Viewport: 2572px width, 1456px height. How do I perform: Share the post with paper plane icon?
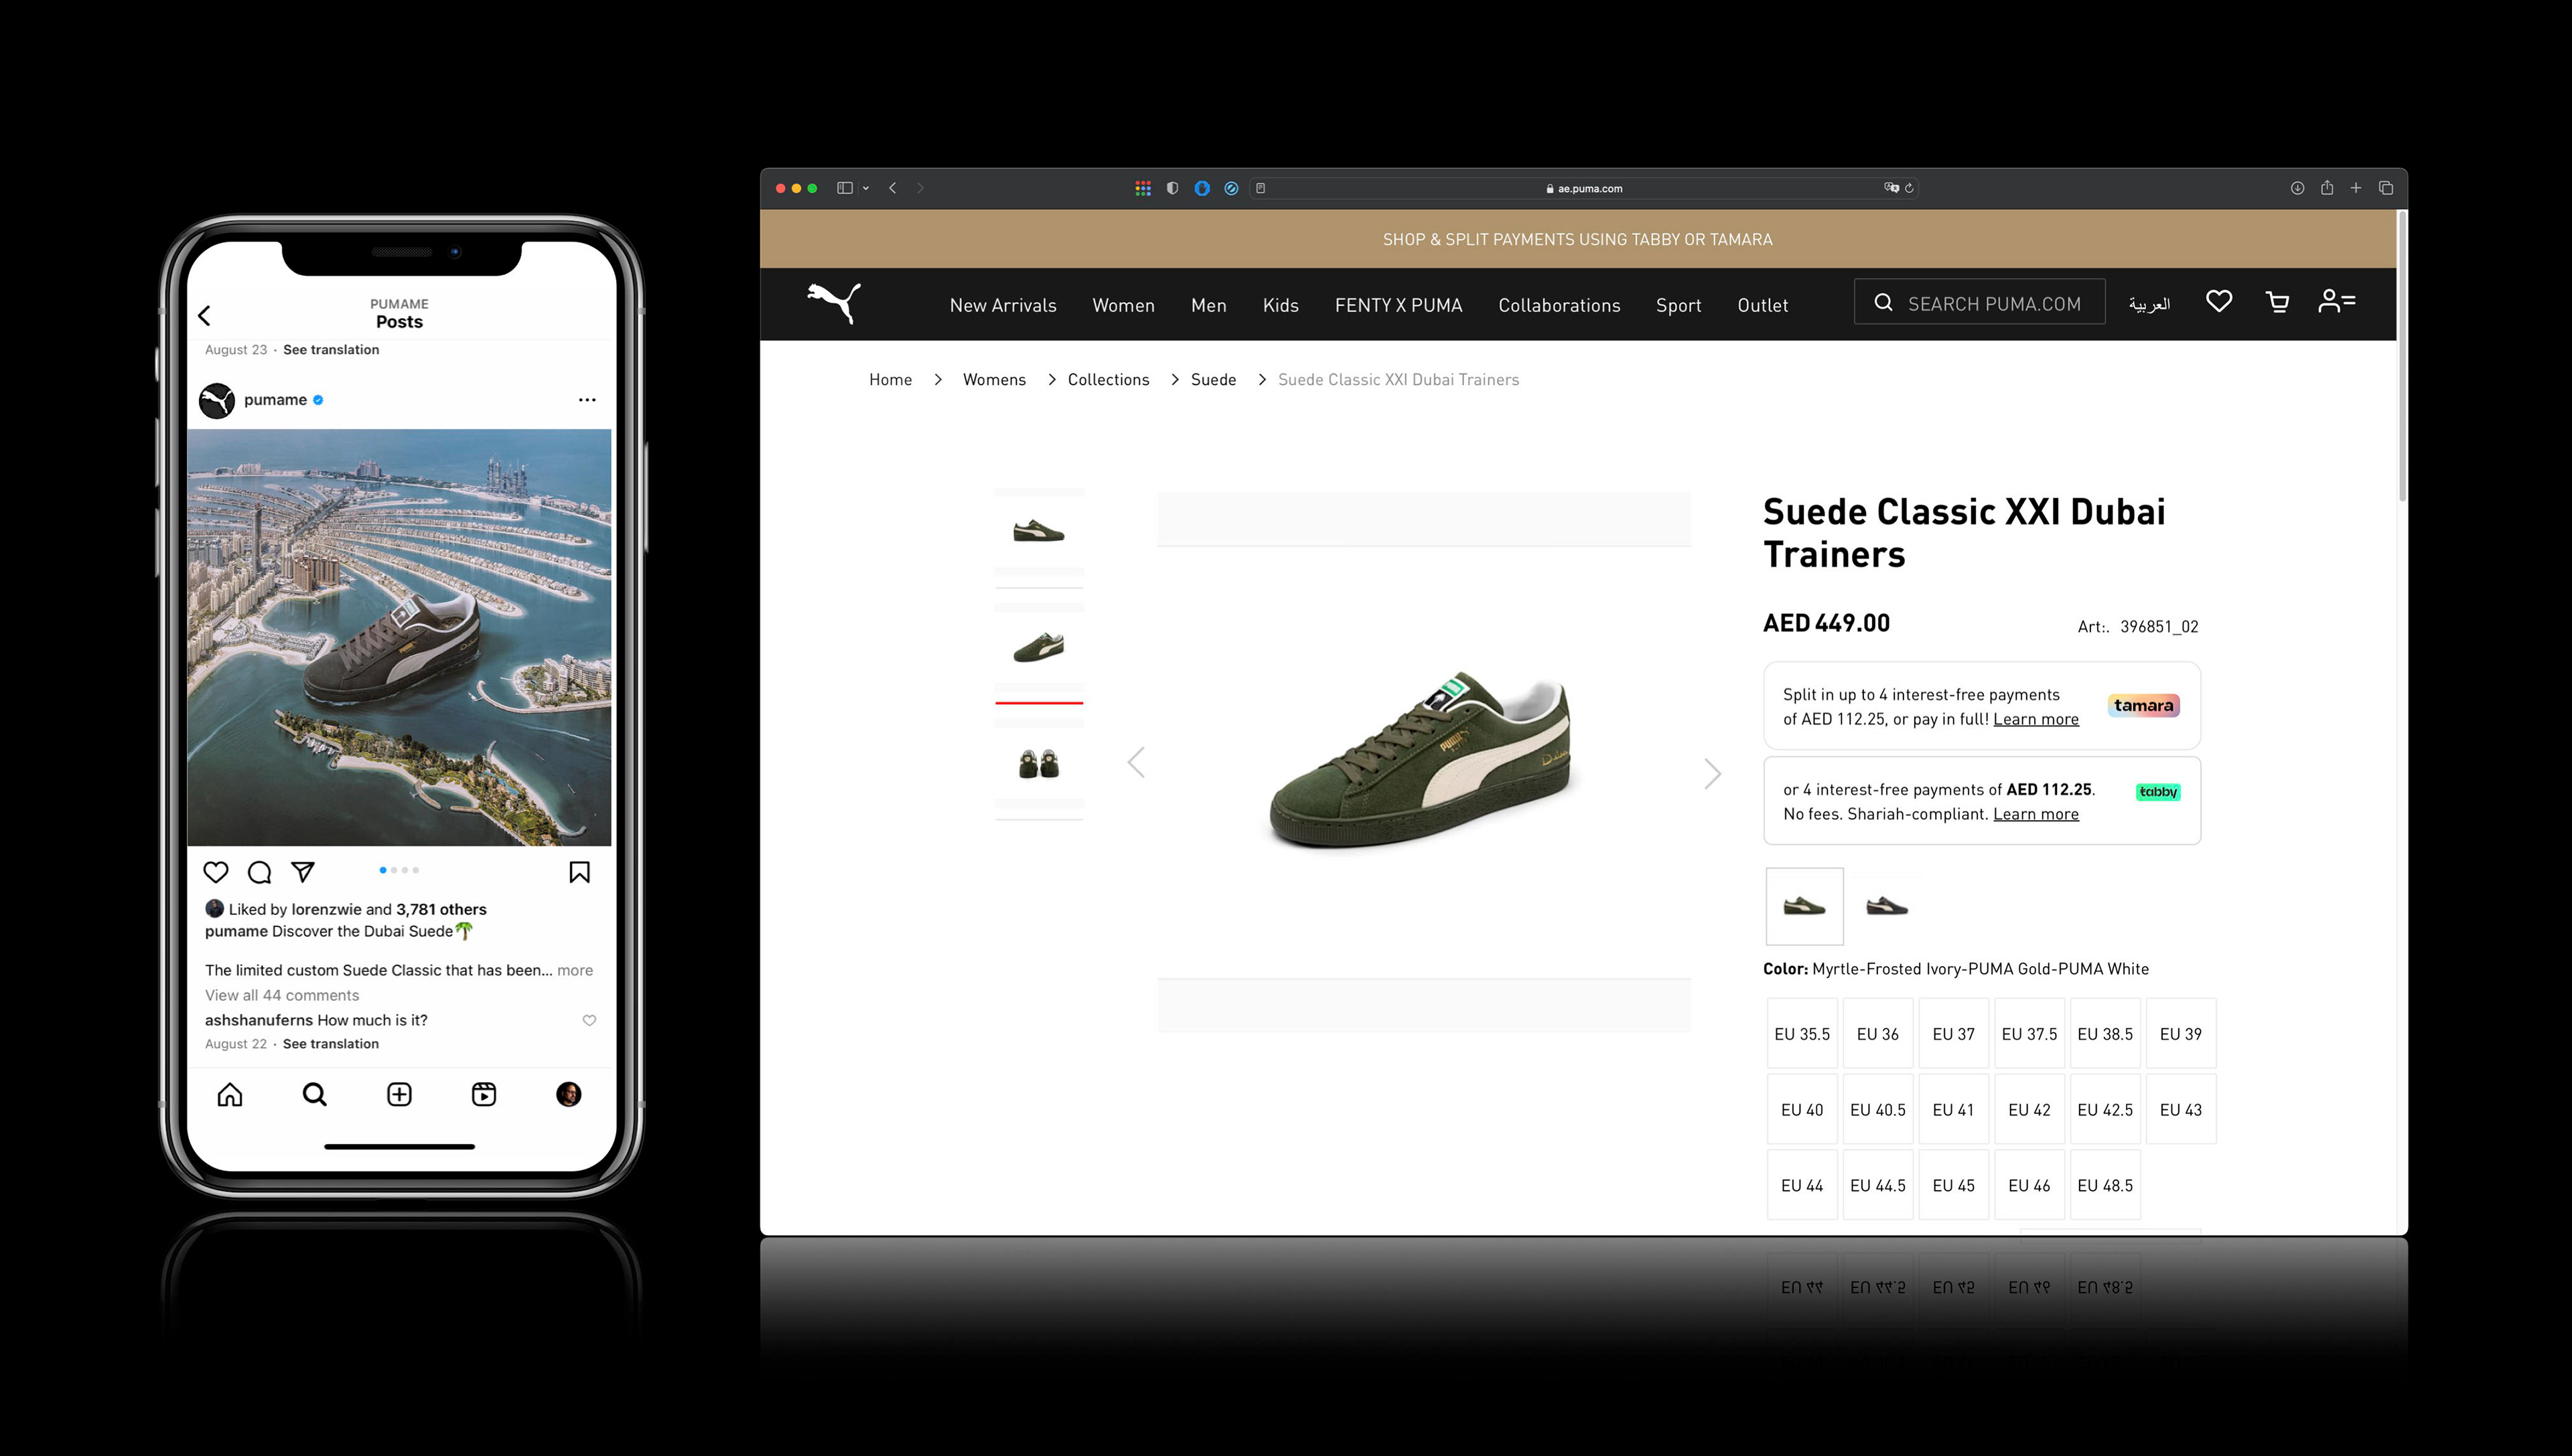tap(303, 872)
